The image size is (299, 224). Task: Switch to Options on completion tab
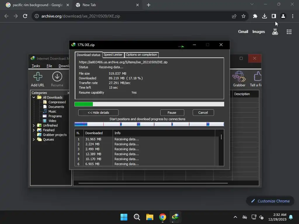tap(141, 55)
